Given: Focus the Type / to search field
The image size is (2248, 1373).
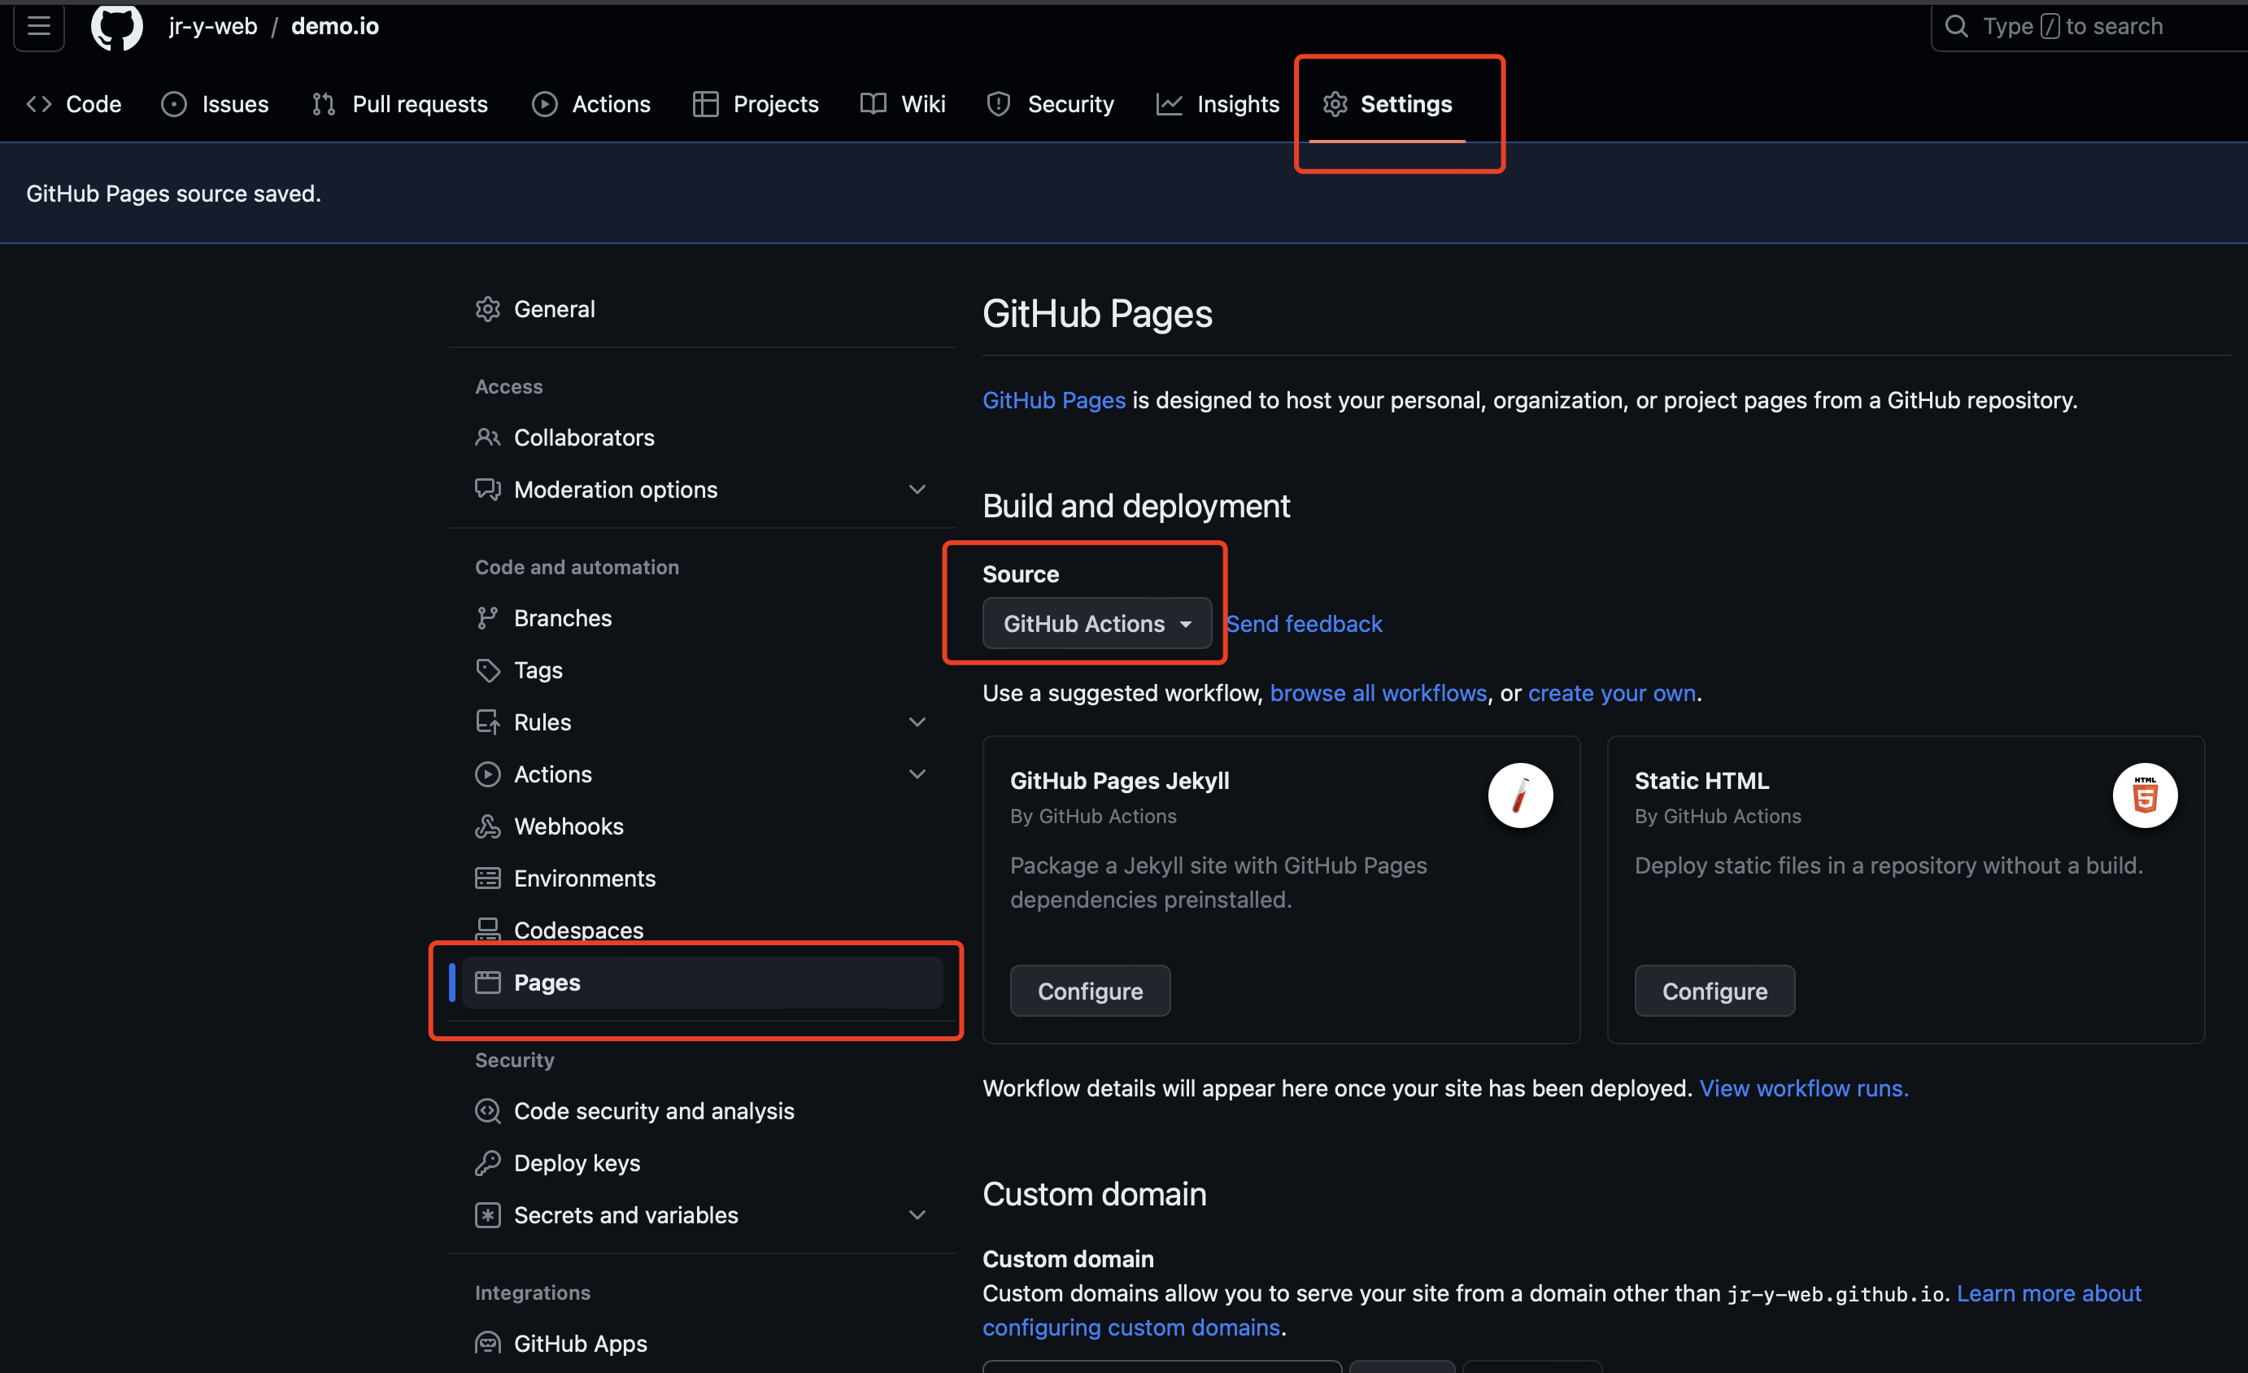Looking at the screenshot, I should [2089, 25].
